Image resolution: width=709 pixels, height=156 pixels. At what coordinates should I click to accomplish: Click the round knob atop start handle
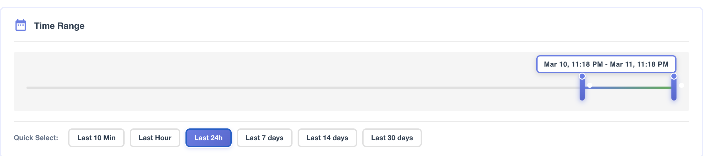582,76
